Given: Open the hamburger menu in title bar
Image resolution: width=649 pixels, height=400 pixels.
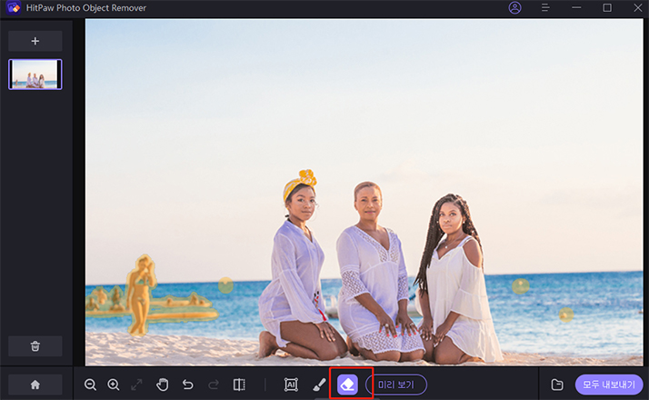Looking at the screenshot, I should click(x=546, y=8).
